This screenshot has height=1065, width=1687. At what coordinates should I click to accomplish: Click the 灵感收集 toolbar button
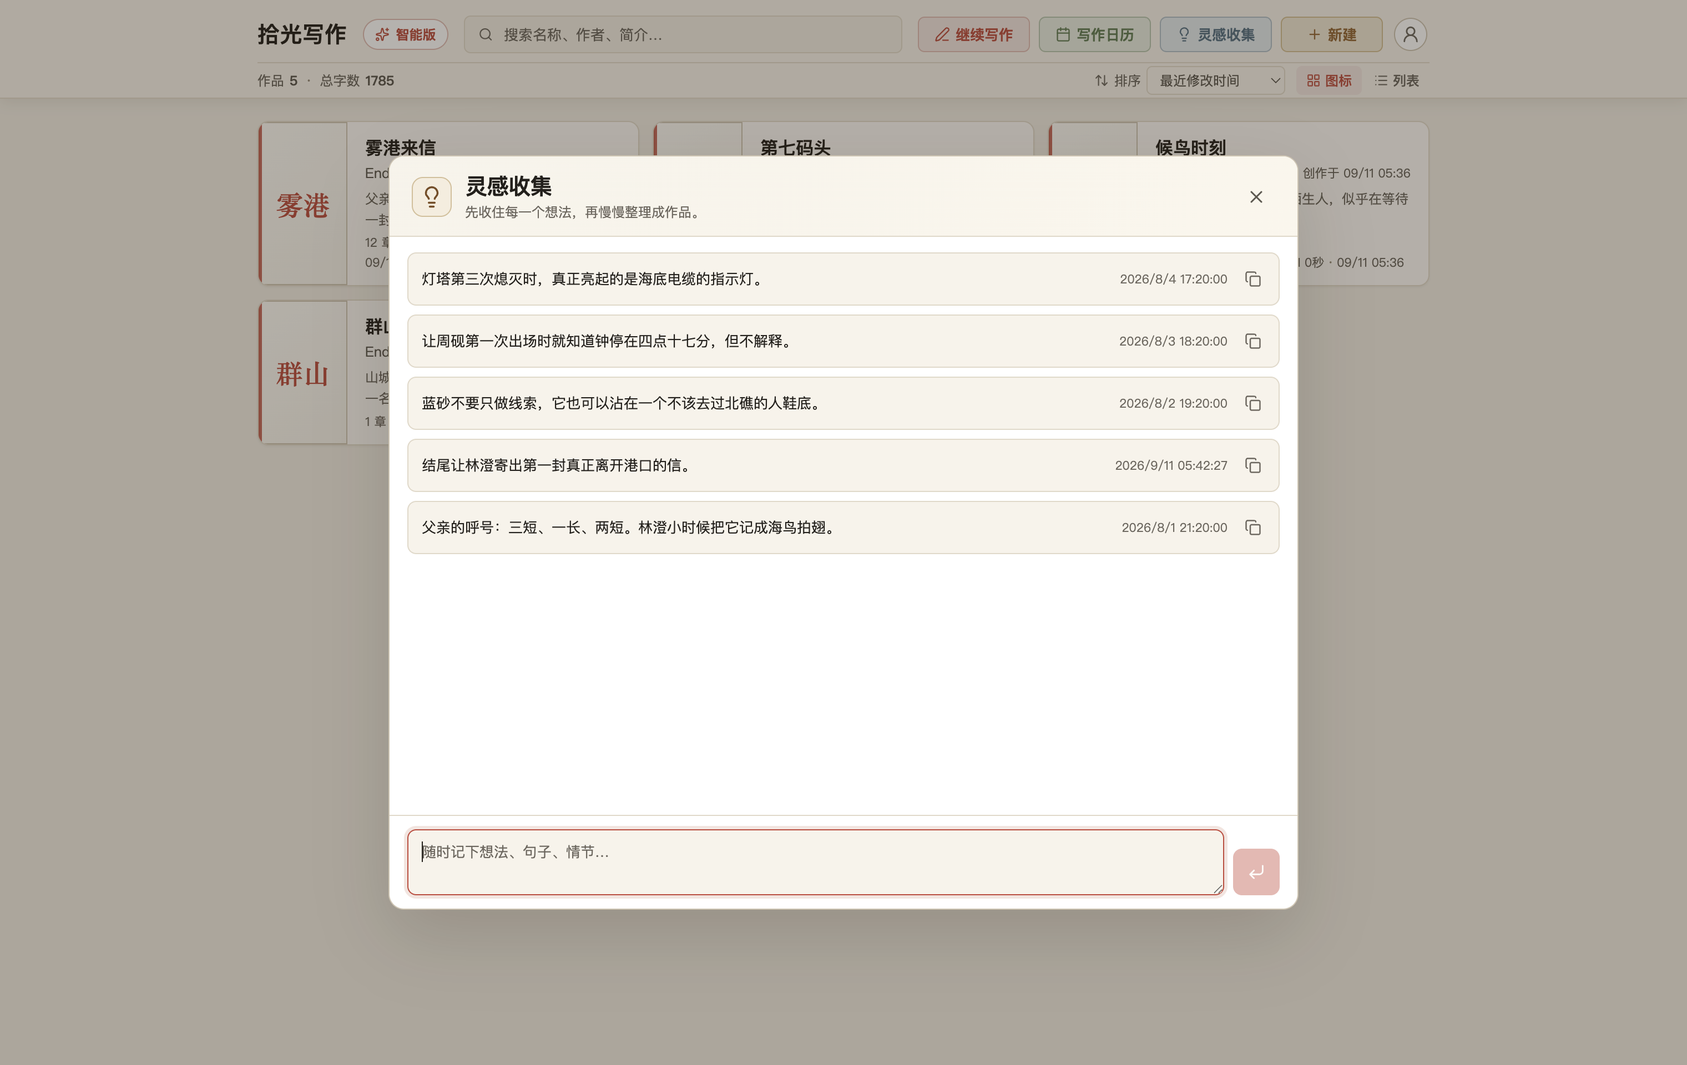(1215, 34)
